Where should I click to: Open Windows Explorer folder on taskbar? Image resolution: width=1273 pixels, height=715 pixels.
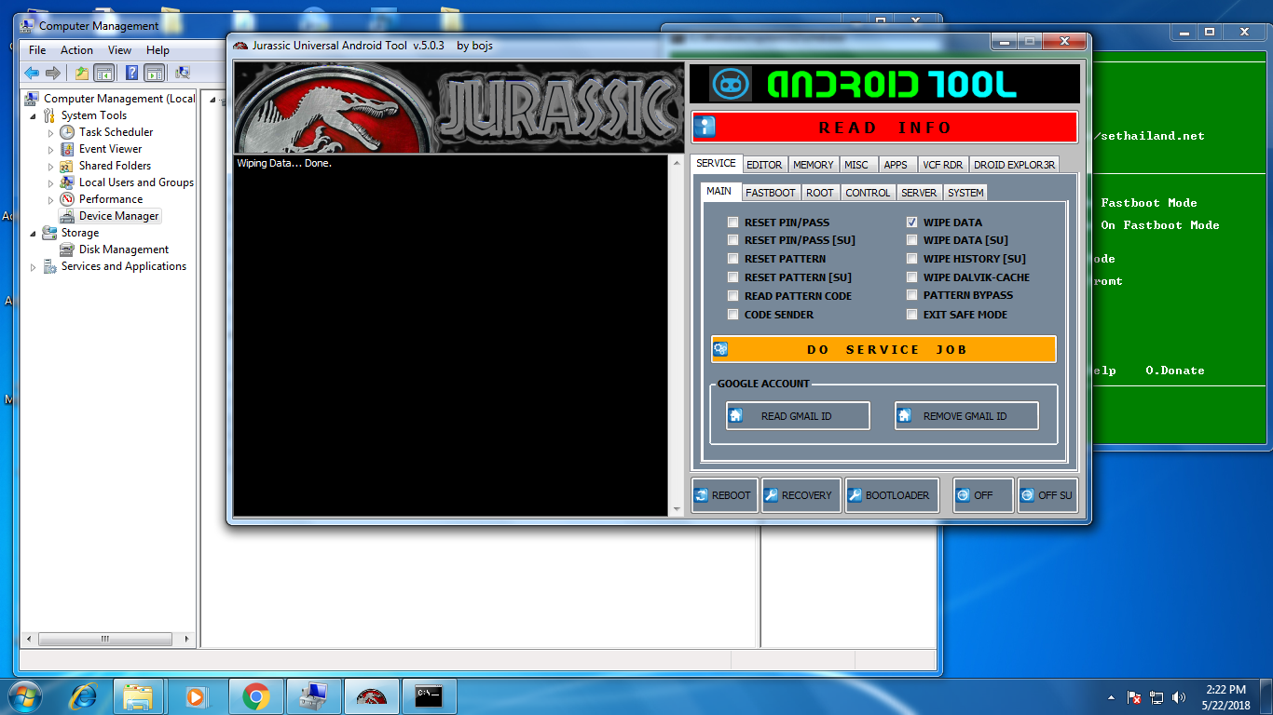138,696
